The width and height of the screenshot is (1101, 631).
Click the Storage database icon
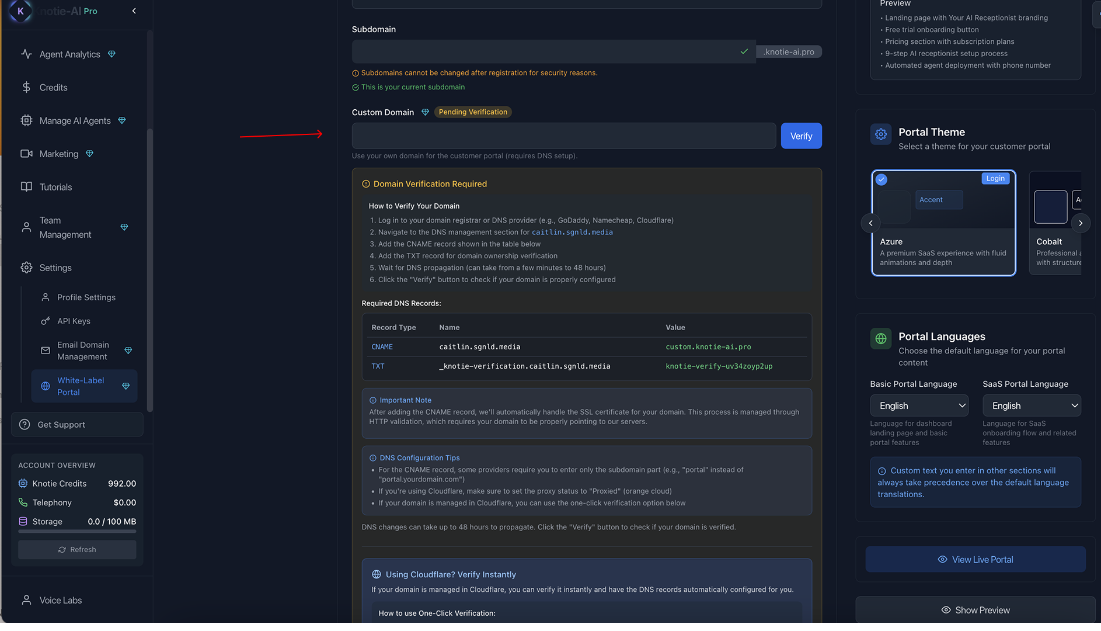[x=23, y=522]
